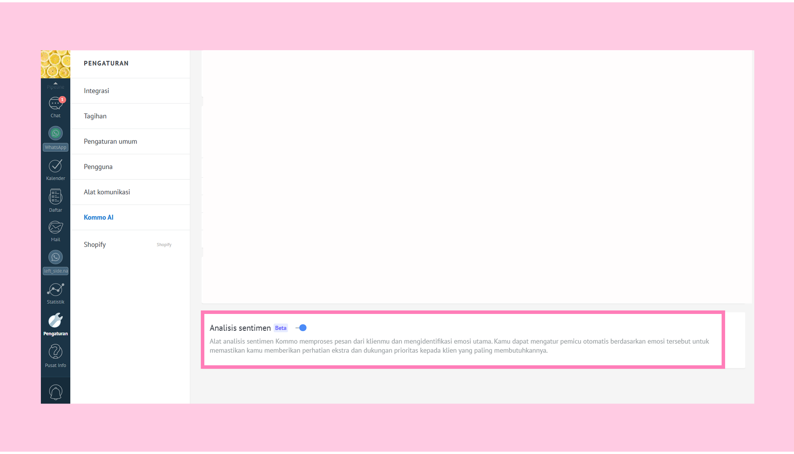Open Kalender from the left sidebar
This screenshot has height=454, width=794.
tap(55, 170)
